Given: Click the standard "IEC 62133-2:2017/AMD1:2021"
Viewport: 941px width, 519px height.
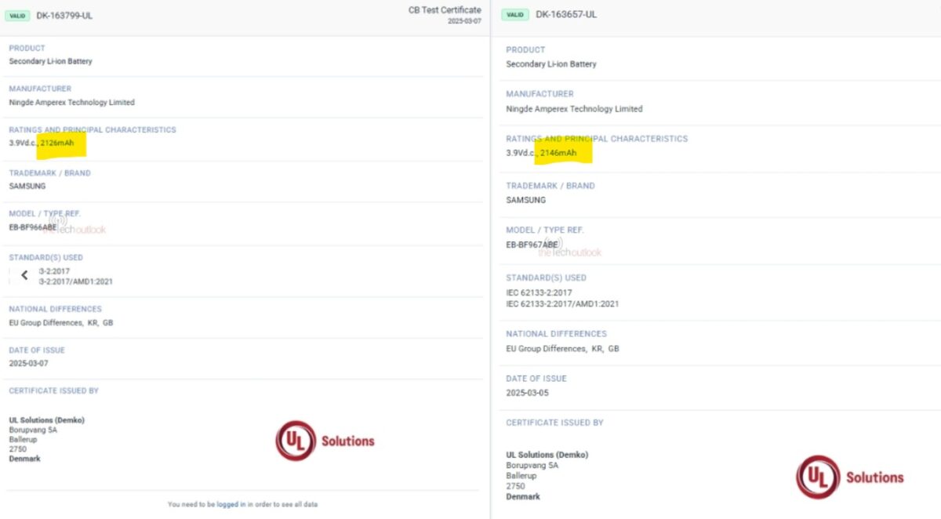Looking at the screenshot, I should [562, 303].
